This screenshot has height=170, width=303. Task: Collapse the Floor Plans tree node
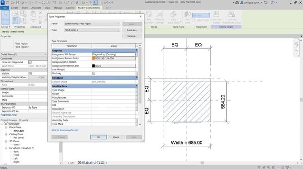point(6,127)
